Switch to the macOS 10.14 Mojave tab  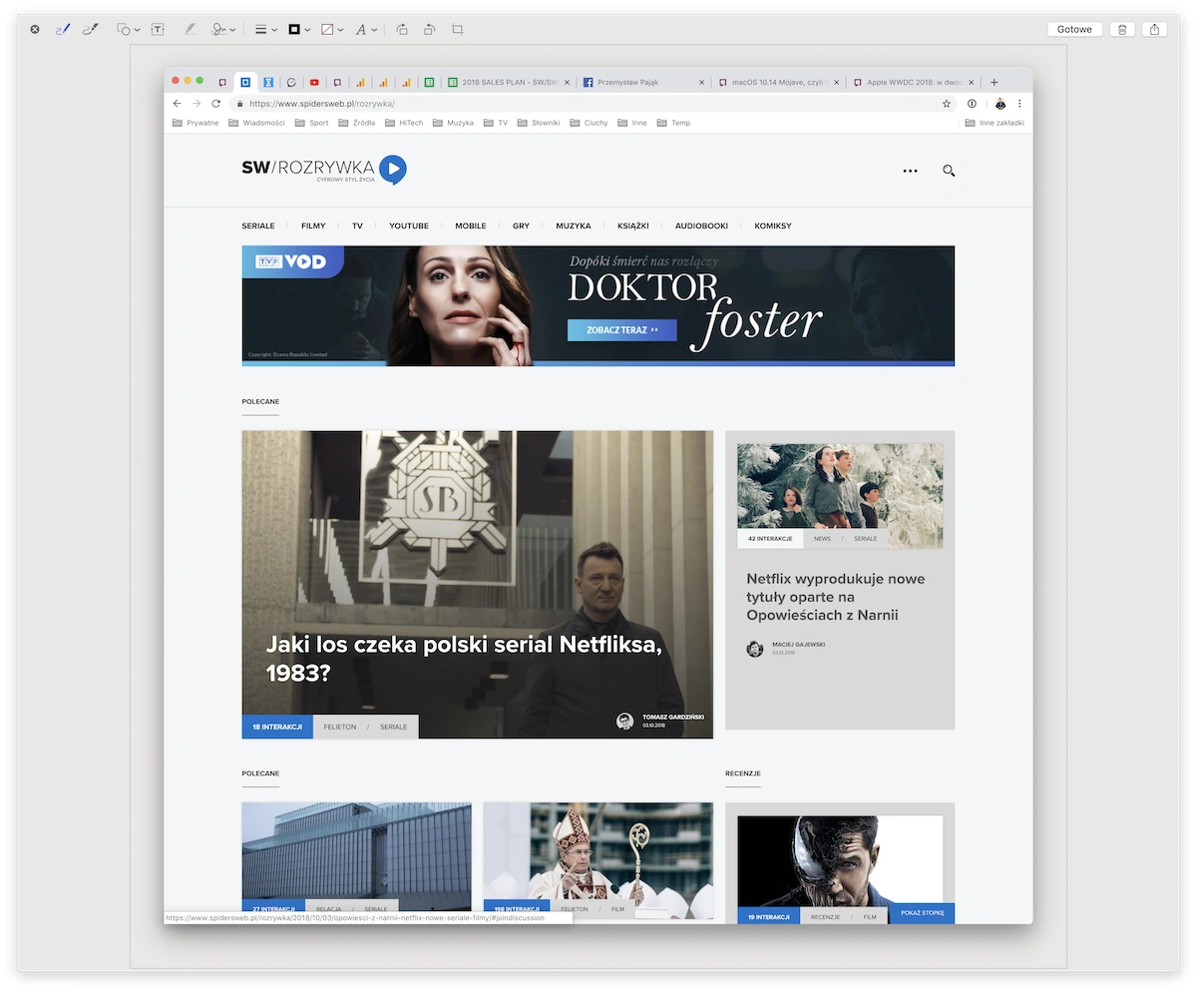click(x=779, y=82)
